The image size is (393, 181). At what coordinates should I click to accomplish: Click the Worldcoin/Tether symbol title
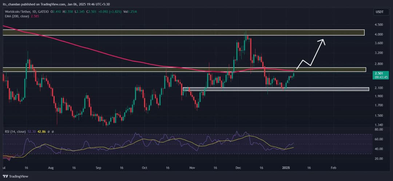[x=17, y=12]
